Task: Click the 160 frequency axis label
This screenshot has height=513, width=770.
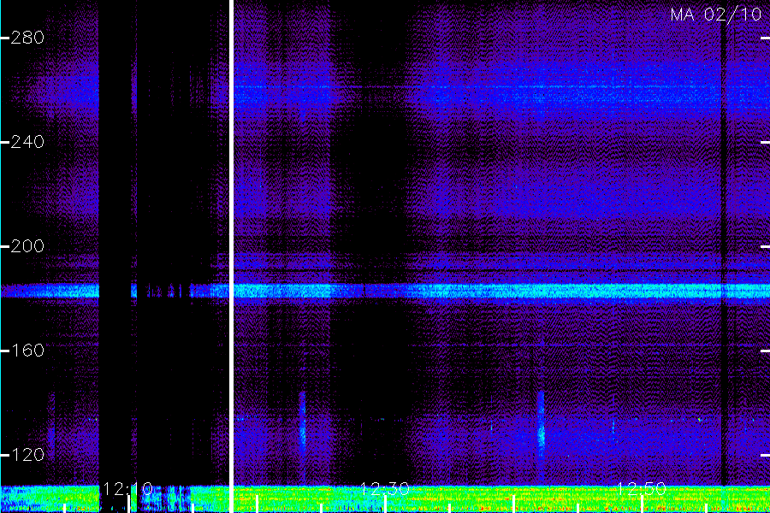Action: click(27, 351)
